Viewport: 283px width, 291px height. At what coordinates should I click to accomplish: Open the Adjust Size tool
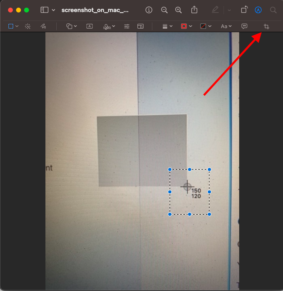tap(140, 27)
